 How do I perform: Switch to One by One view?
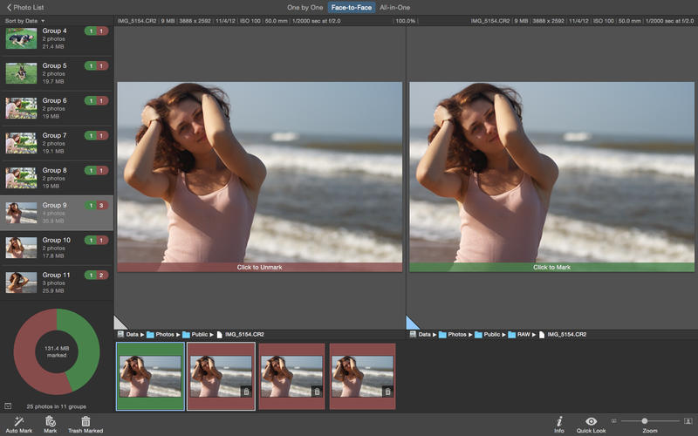(305, 7)
